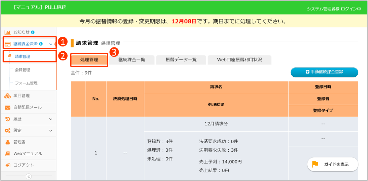
Task: Click the blue info badge next to お知らせ
Action: (33, 32)
